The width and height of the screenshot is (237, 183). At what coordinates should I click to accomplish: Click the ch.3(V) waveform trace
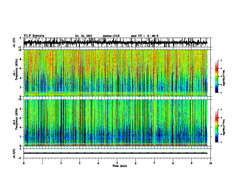pyautogui.click(x=116, y=153)
